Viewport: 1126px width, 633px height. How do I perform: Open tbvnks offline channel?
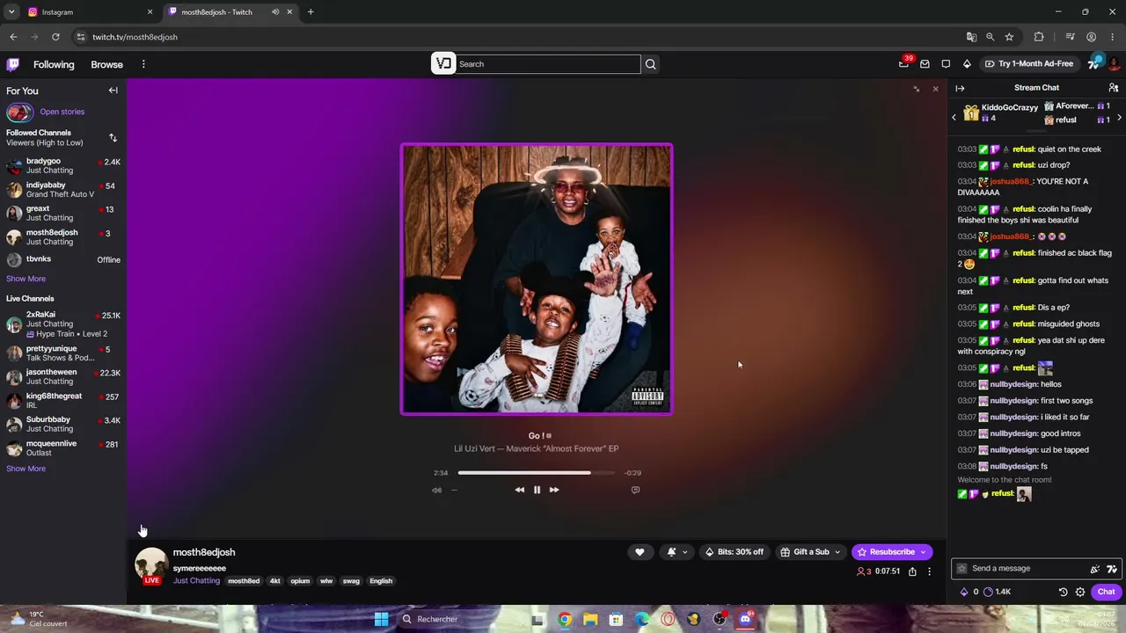(x=63, y=259)
